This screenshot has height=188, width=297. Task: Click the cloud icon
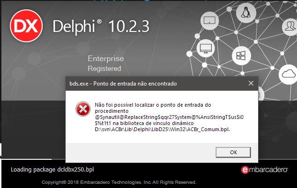coord(289,74)
